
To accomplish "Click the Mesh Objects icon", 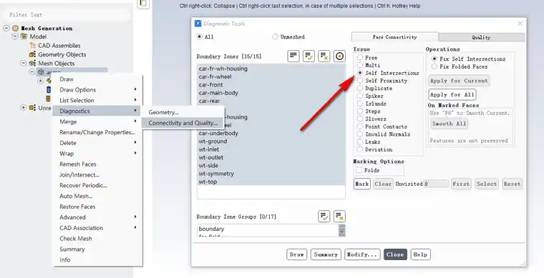I will tap(32, 64).
